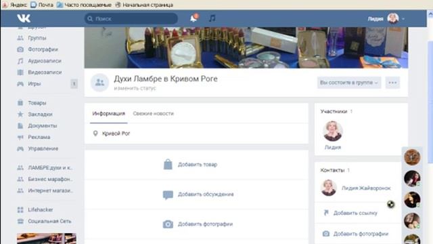The image size is (433, 244).
Task: Open the Контакты heading
Action: pos(332,170)
